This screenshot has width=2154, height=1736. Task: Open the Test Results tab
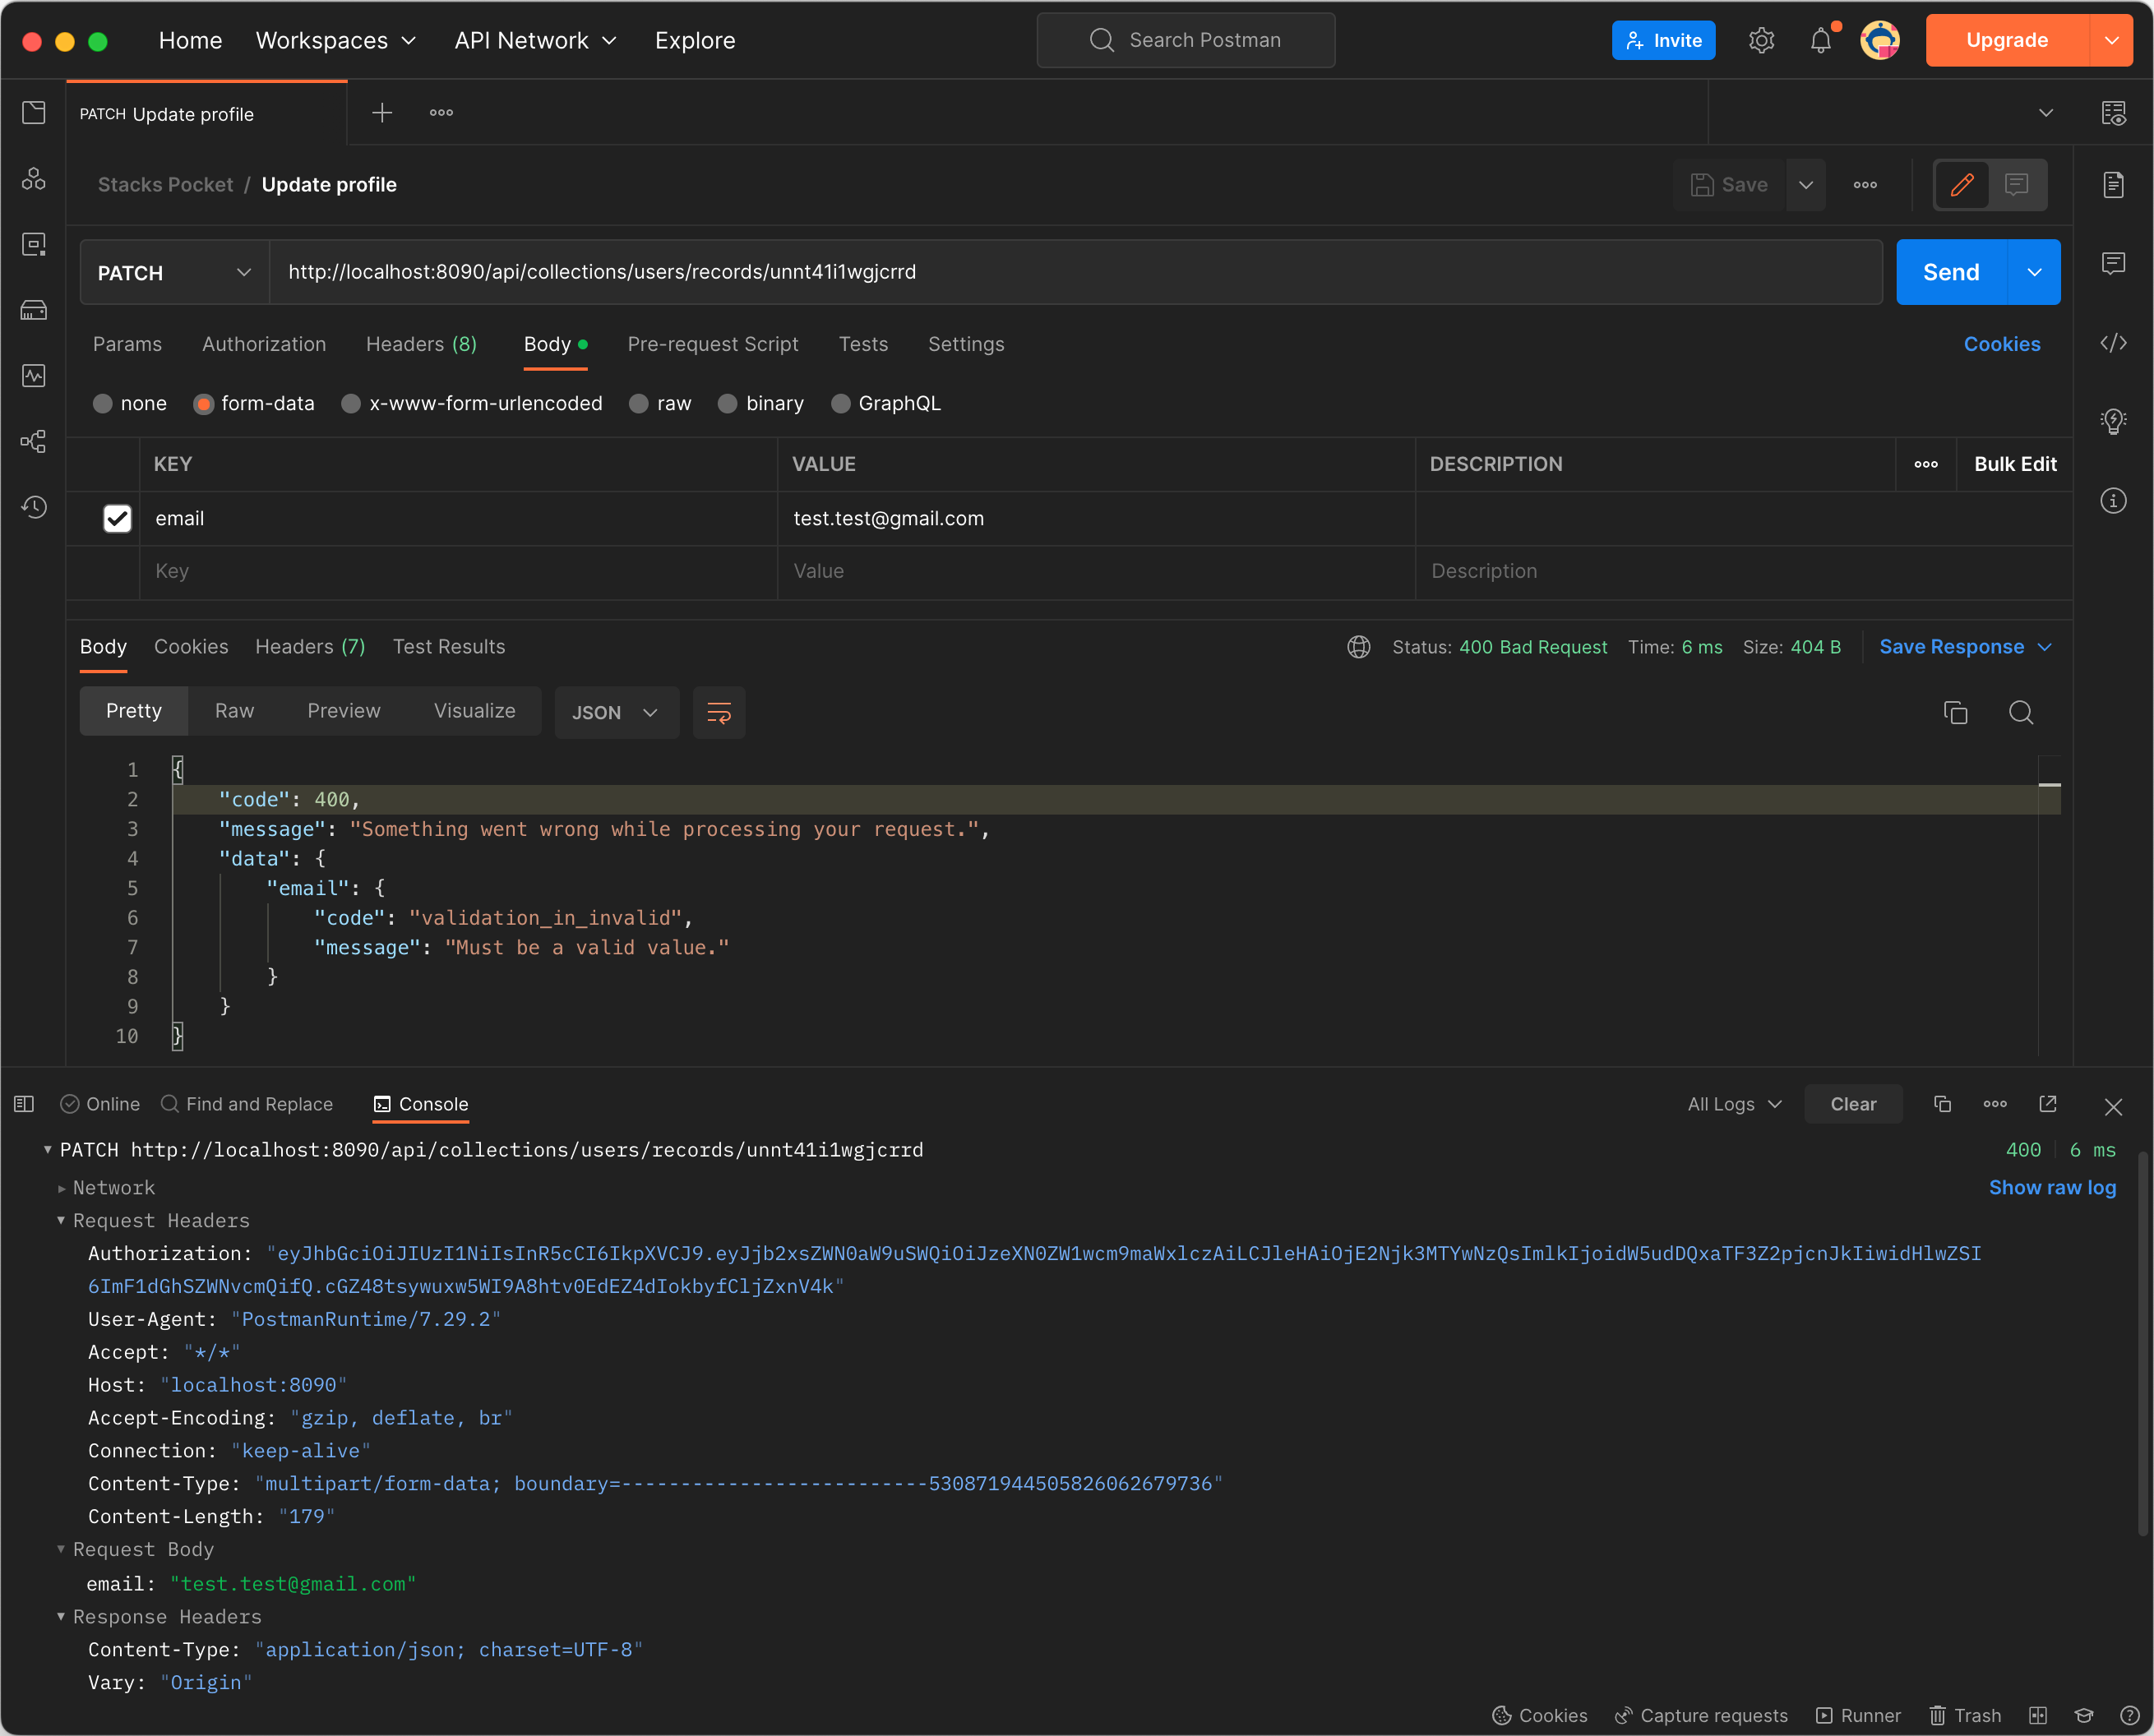tap(448, 646)
